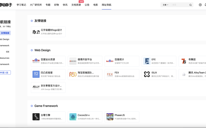Go to 专题 in top navigation
The width and height of the screenshot is (206, 128).
click(x=48, y=5)
